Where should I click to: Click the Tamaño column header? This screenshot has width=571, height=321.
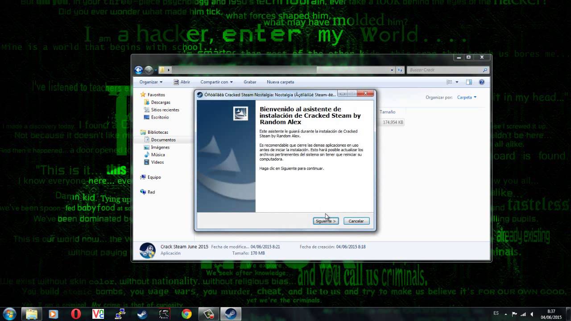click(388, 112)
